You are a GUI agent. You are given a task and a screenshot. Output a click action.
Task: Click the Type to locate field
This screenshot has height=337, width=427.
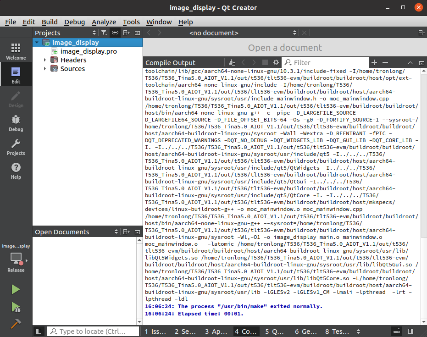coord(93,331)
